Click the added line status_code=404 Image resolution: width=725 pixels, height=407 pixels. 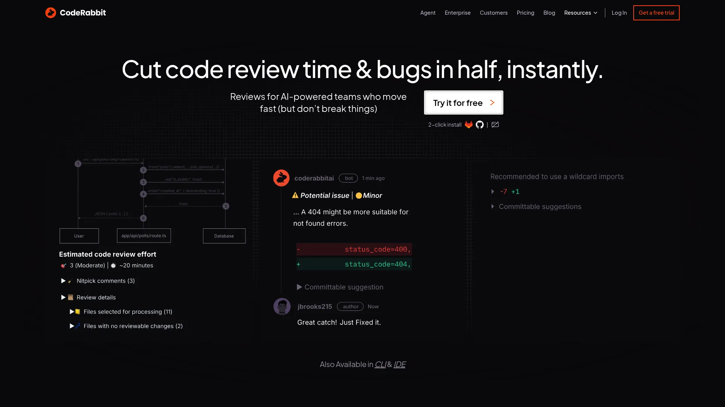(354, 264)
